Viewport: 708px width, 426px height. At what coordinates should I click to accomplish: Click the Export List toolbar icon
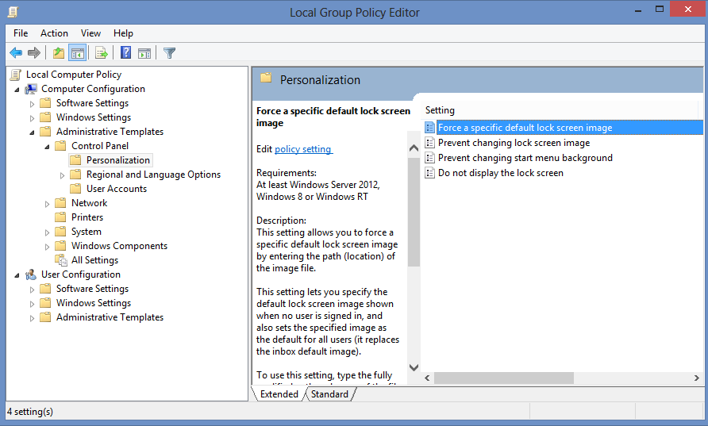(101, 53)
